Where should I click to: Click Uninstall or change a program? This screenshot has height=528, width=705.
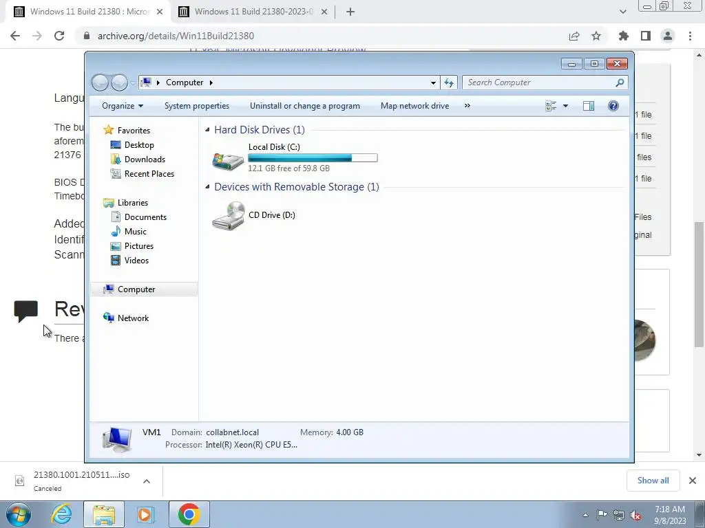pos(305,106)
